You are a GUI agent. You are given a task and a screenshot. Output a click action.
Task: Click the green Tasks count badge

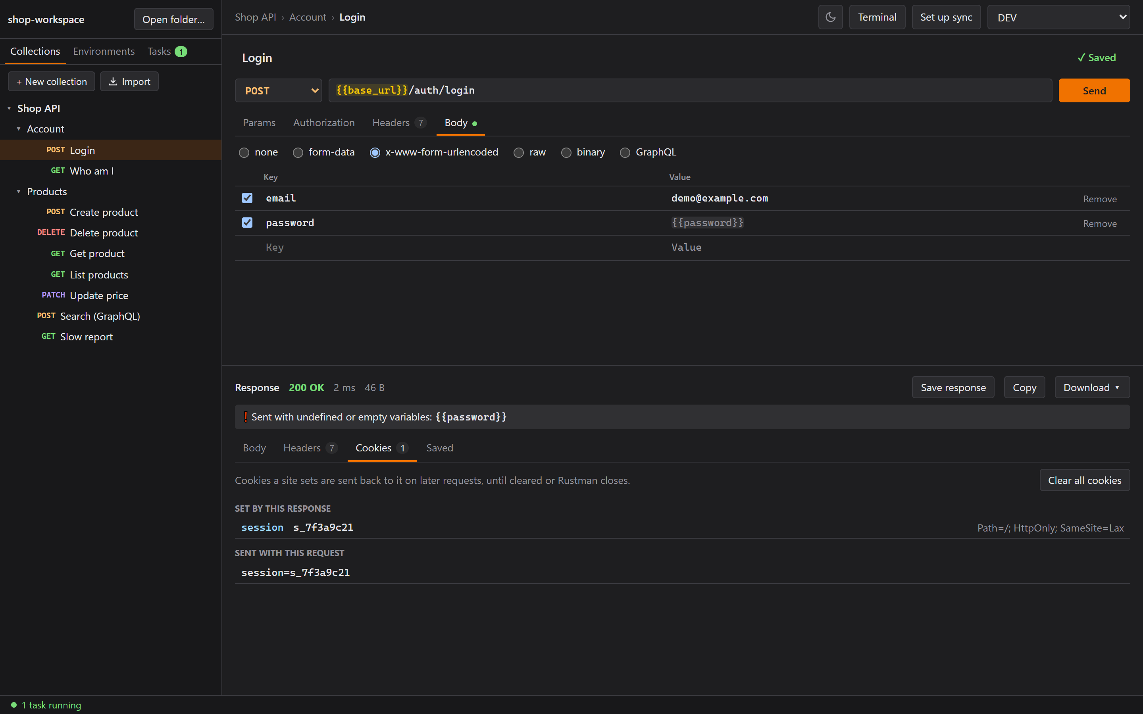181,52
